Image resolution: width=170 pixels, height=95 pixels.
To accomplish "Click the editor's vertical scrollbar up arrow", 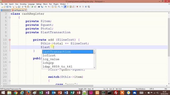I will coord(169,13).
